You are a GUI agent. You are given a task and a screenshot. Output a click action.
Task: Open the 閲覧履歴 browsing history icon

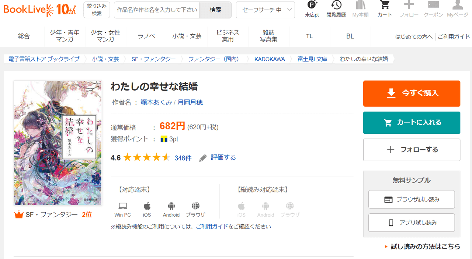336,5
